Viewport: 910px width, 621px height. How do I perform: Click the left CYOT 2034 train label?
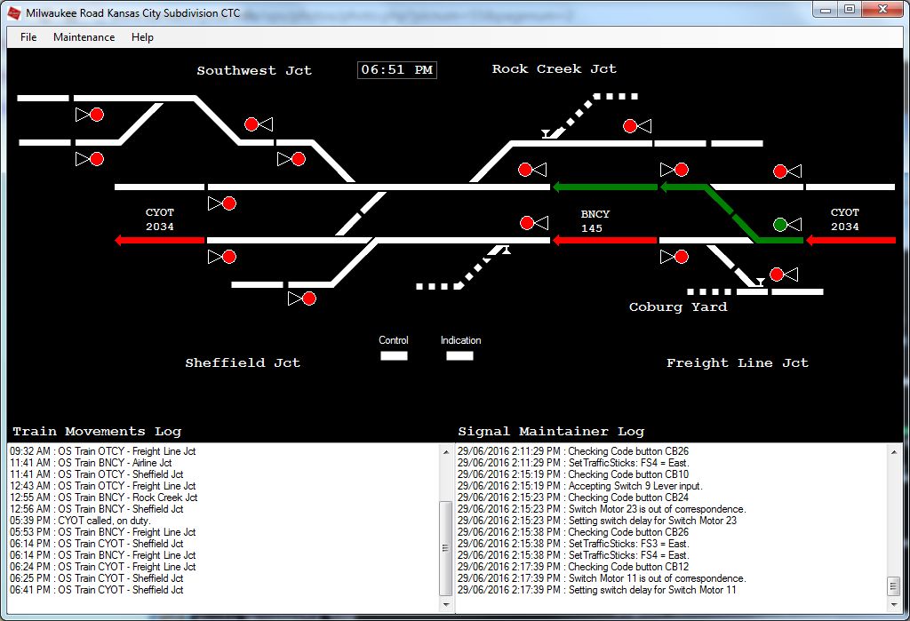pyautogui.click(x=160, y=219)
